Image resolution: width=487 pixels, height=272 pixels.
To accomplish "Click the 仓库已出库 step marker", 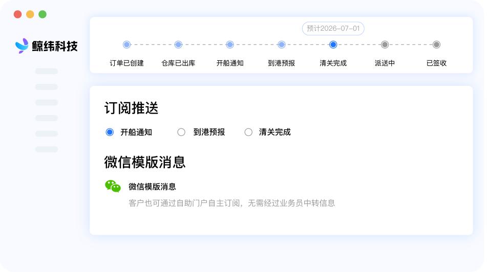I will pos(178,44).
